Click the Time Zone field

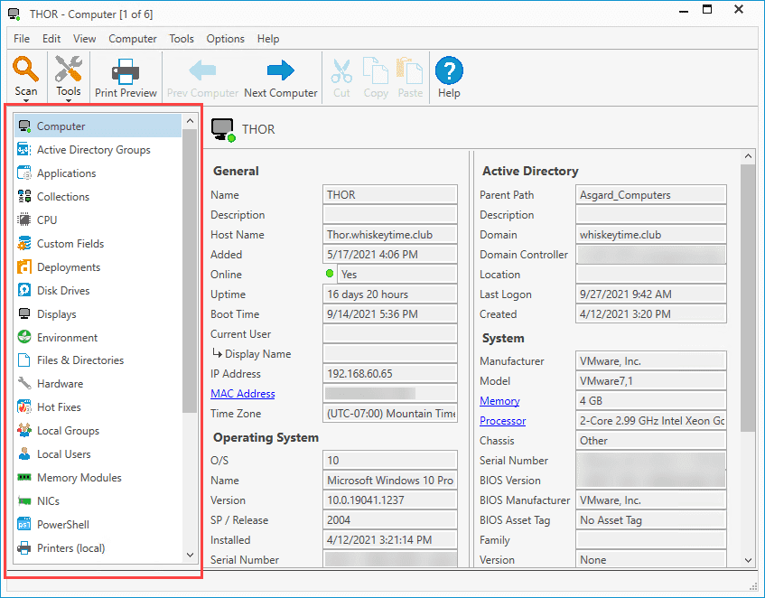[390, 413]
